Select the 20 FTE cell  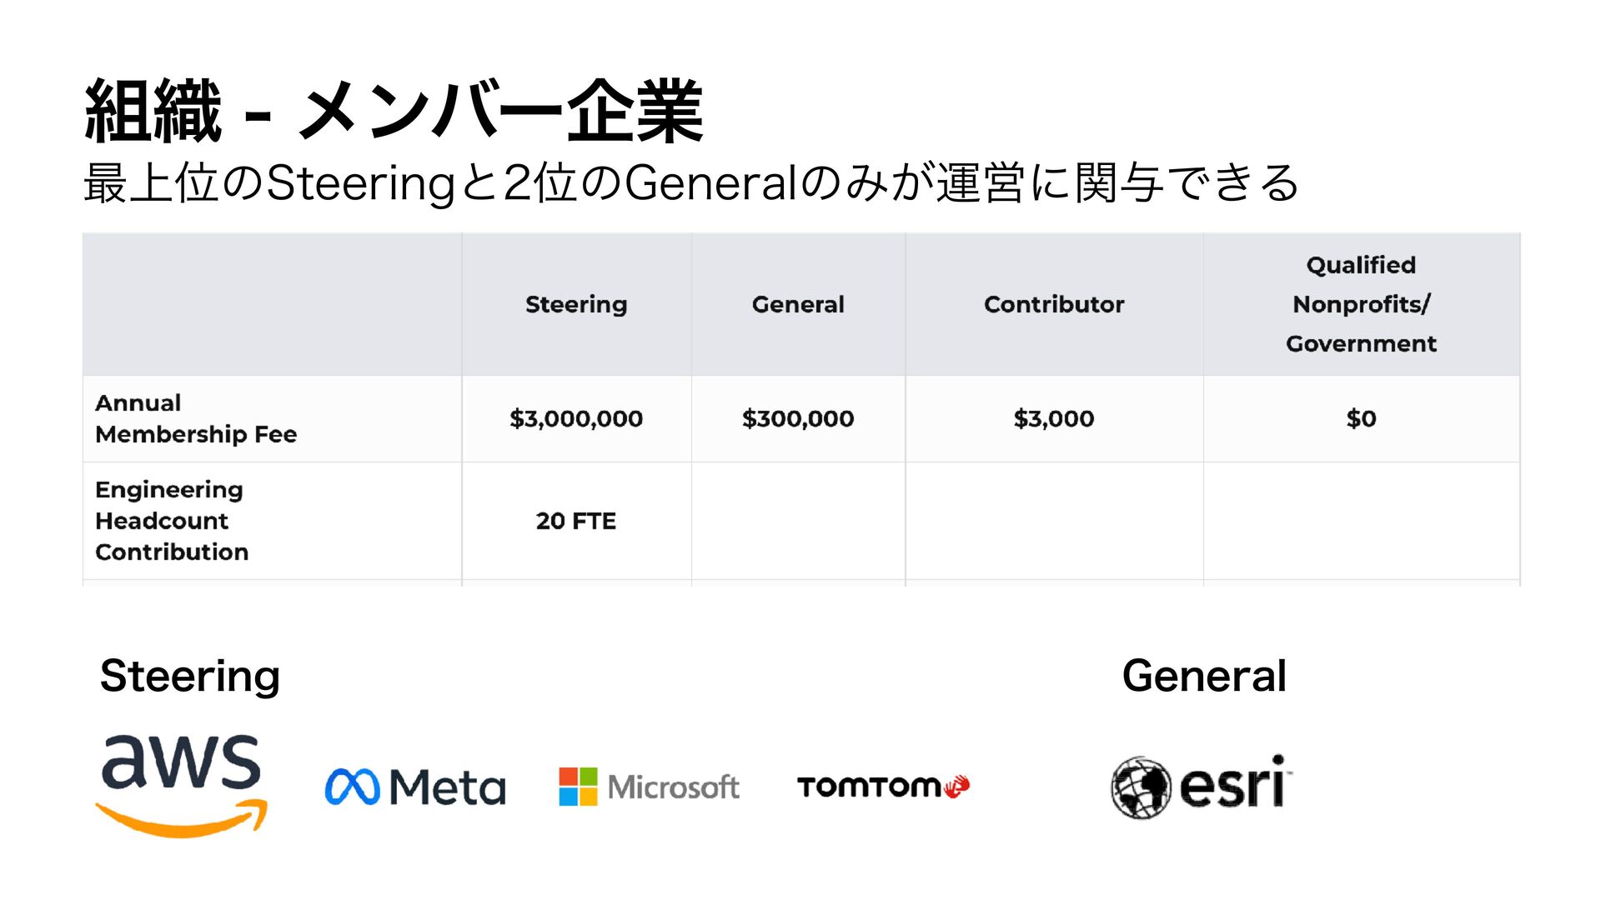click(576, 521)
